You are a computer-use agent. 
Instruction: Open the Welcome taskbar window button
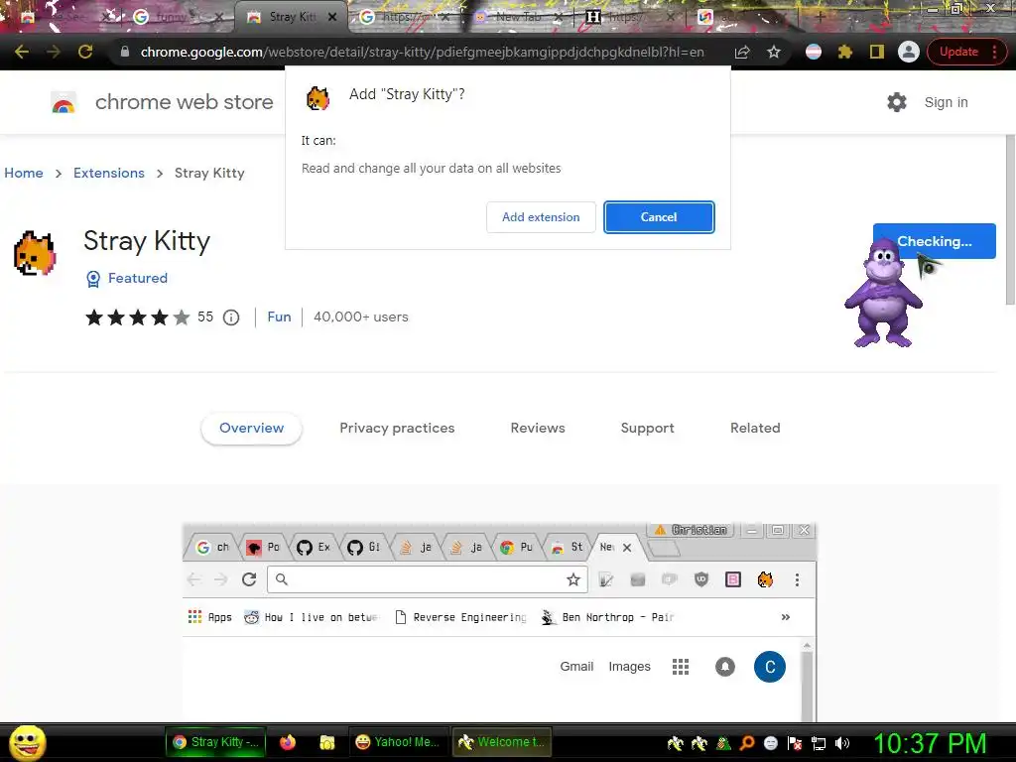pos(502,742)
